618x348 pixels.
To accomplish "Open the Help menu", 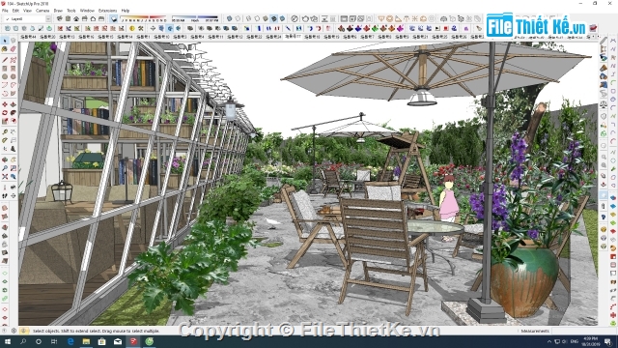I will (126, 11).
